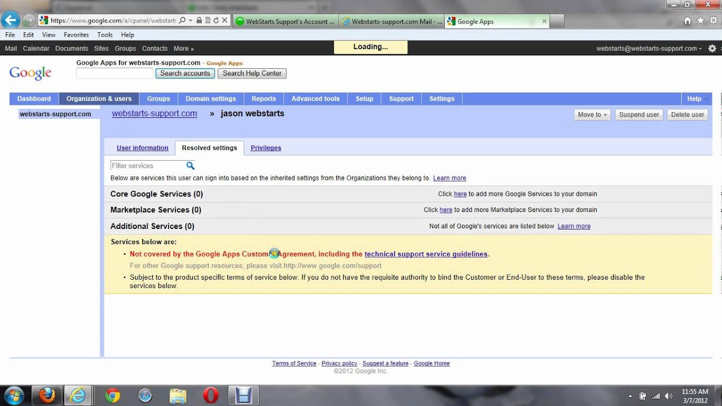This screenshot has height=406, width=722.
Task: Click the browser Home icon
Action: (688, 21)
